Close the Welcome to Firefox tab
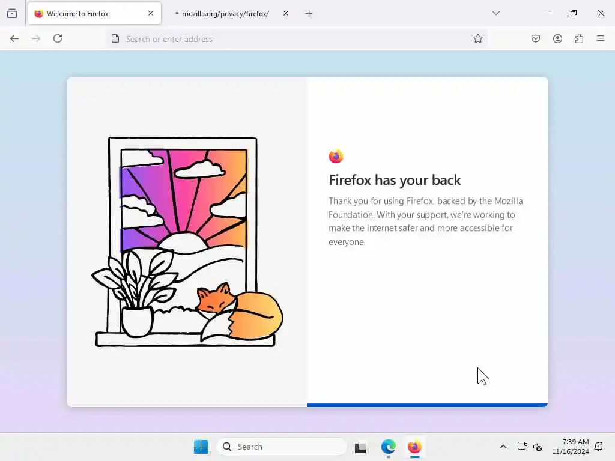This screenshot has height=461, width=615. click(x=151, y=13)
